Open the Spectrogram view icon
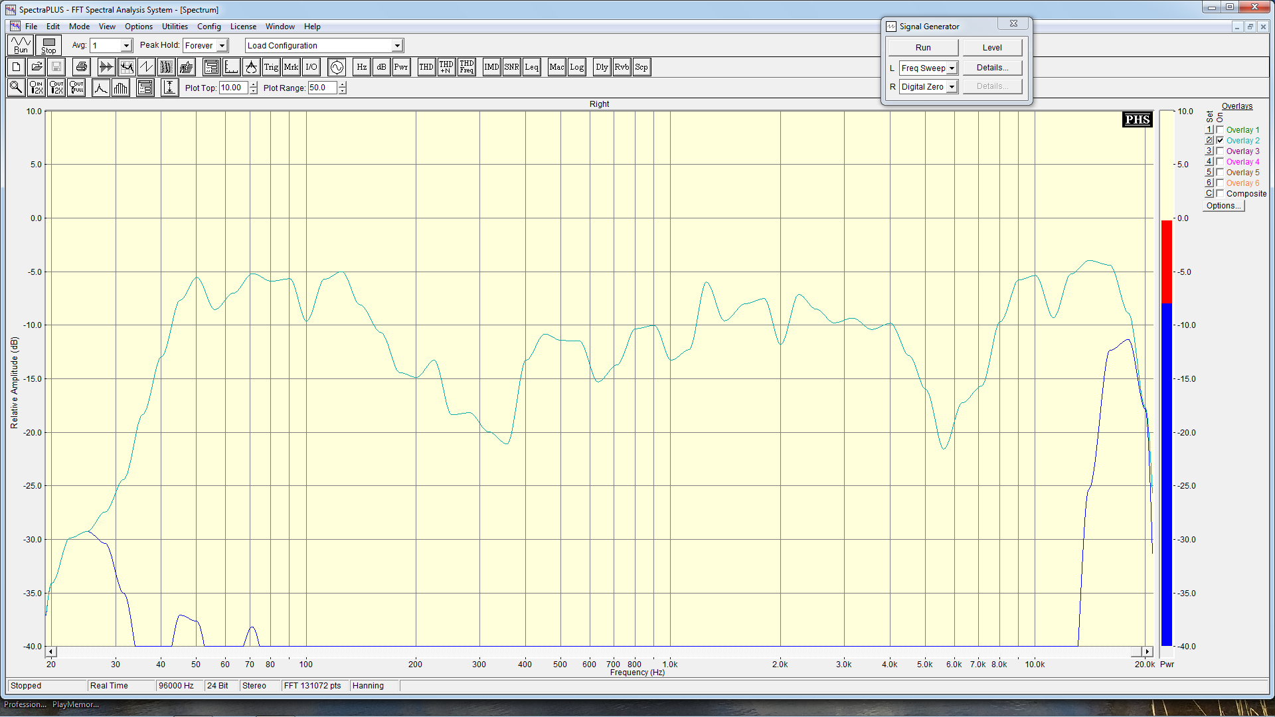The image size is (1275, 717). tap(166, 67)
